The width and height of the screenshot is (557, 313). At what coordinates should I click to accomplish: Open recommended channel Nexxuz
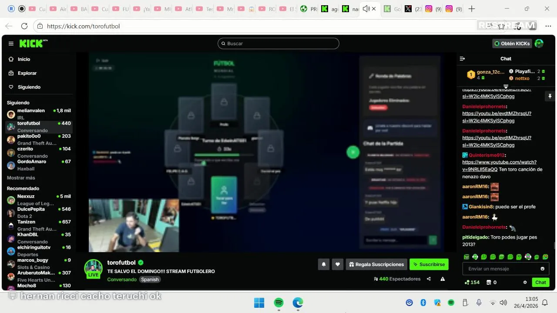(39, 200)
